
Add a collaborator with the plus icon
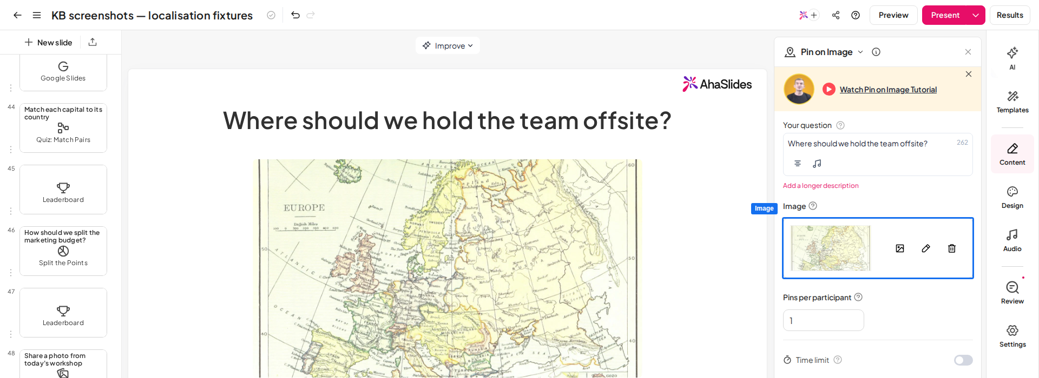tap(814, 15)
